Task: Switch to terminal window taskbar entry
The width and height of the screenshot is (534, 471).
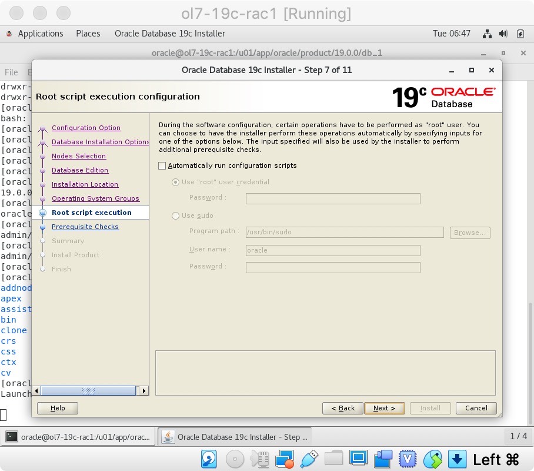Action: pyautogui.click(x=78, y=437)
